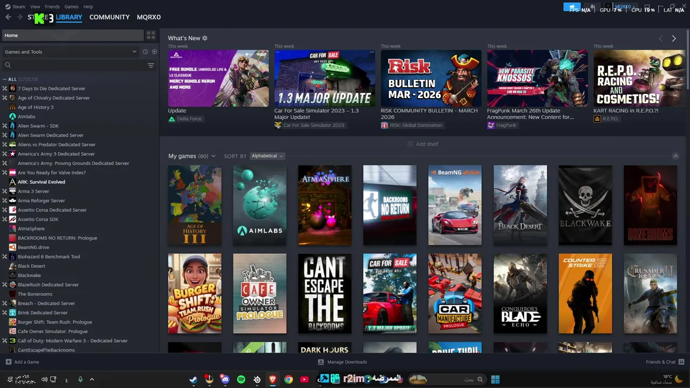Screen dimensions: 690x388
Task: Select BeamNG.drive in the sidebar list
Action: pos(33,247)
